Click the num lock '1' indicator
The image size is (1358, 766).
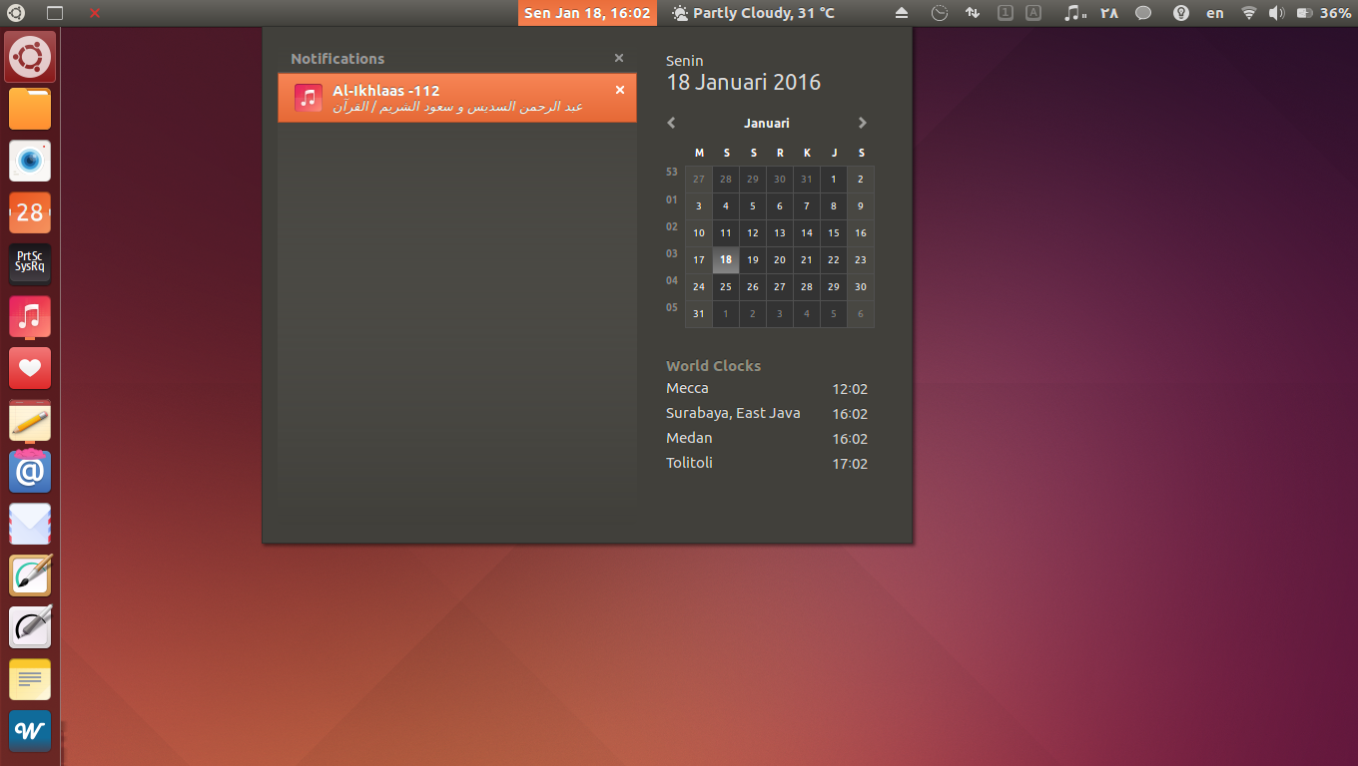click(1006, 13)
